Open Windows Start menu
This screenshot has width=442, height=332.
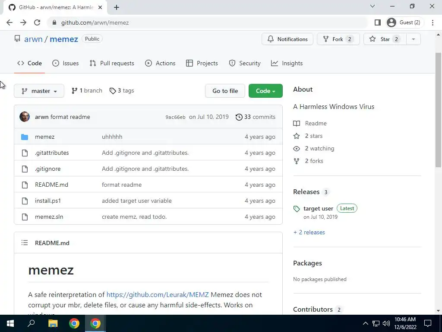click(10, 323)
